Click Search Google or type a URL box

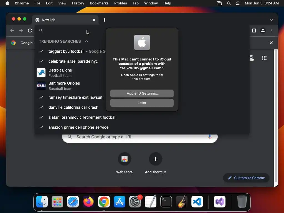[140, 137]
